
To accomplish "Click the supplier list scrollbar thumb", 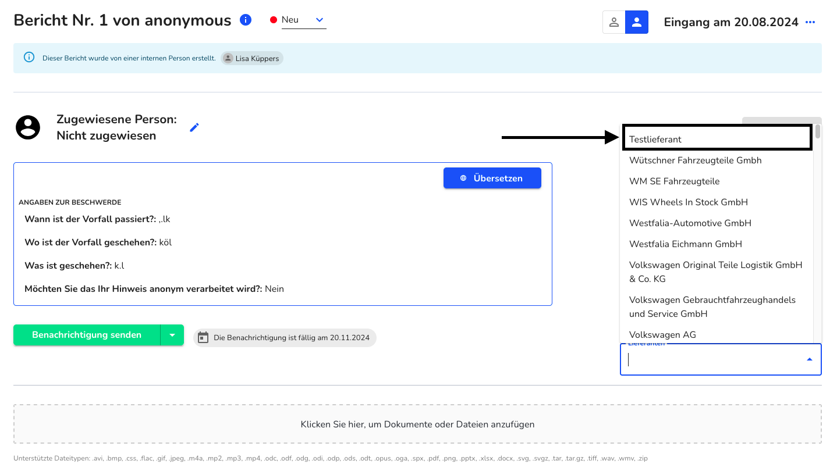I will pyautogui.click(x=818, y=131).
